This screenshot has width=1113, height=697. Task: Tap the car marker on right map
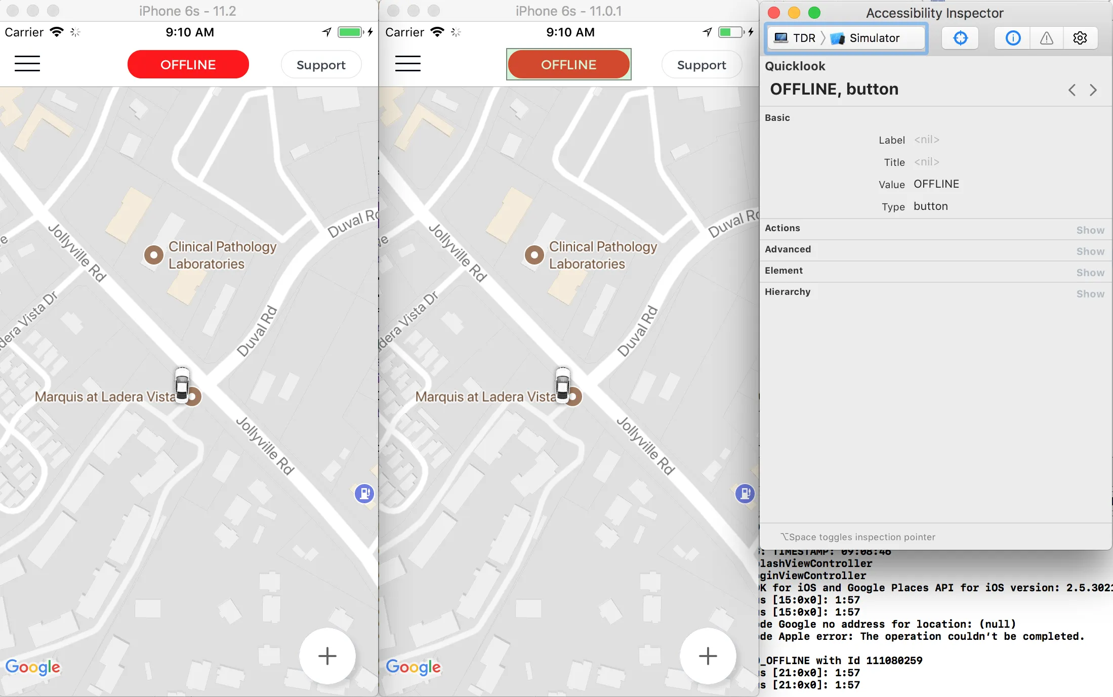[x=562, y=384]
